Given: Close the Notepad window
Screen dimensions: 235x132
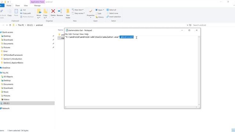Looking at the screenshot, I should [x=197, y=30].
